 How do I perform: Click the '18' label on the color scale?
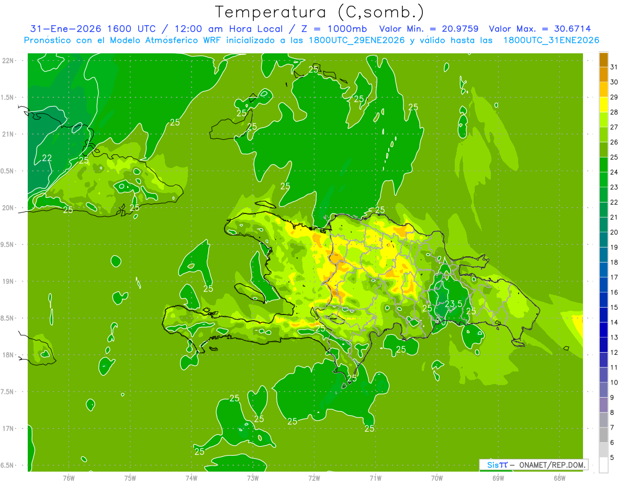point(614,262)
